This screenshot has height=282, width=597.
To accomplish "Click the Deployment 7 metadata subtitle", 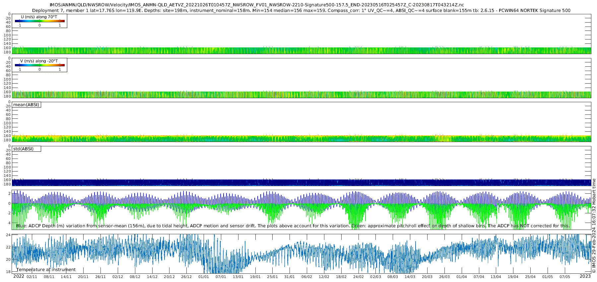I will pos(301,11).
